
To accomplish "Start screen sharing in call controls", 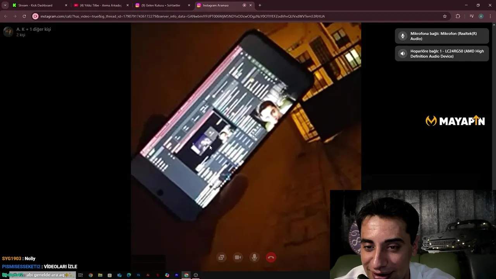I will coord(221,257).
